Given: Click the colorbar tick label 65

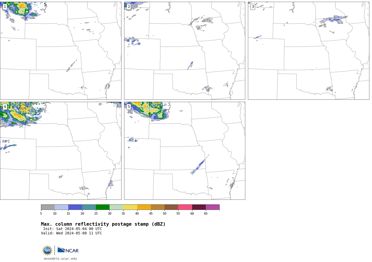Looking at the screenshot, I should pos(206,214).
